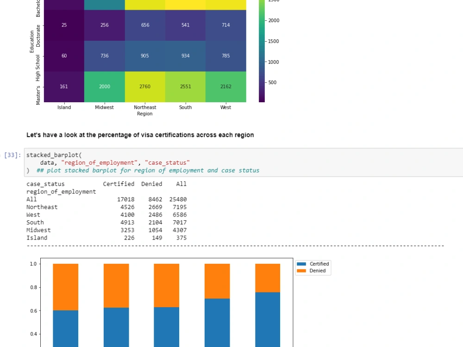The image size is (463, 347).
Task: Click the last bar's blue Certified segment
Action: tap(268, 320)
